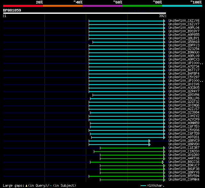Click the UniRef100_B9N0U0 label
205x188 pixels.
184,53
